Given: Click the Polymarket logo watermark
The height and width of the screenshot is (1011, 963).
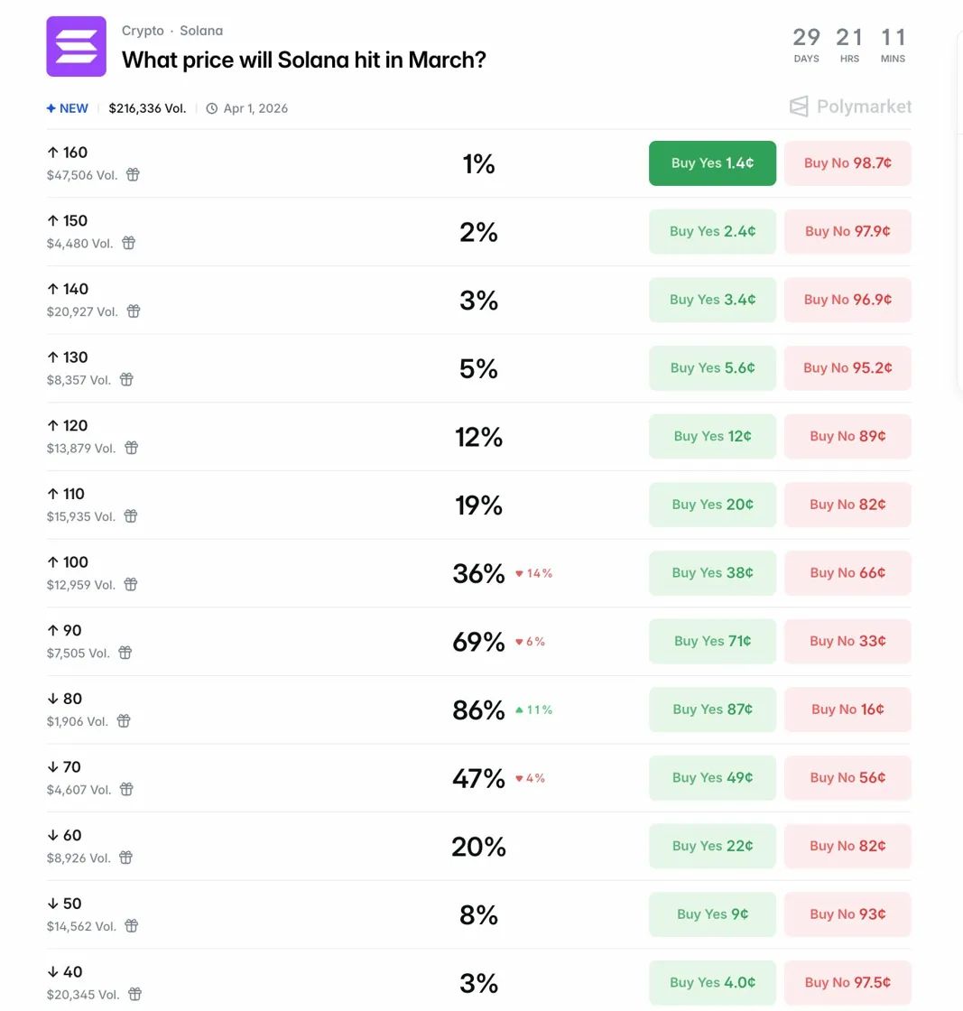Looking at the screenshot, I should coord(849,107).
